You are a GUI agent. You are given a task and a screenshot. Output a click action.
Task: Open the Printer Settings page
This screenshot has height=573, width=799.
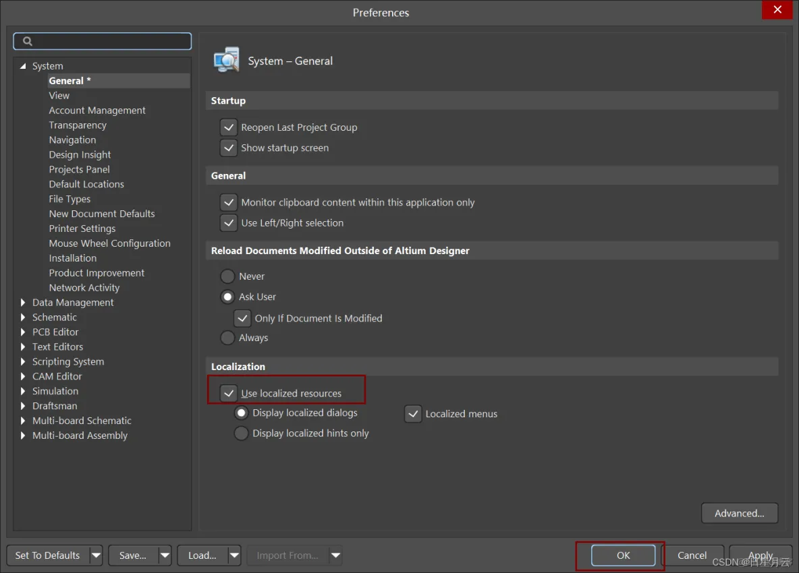tap(82, 229)
